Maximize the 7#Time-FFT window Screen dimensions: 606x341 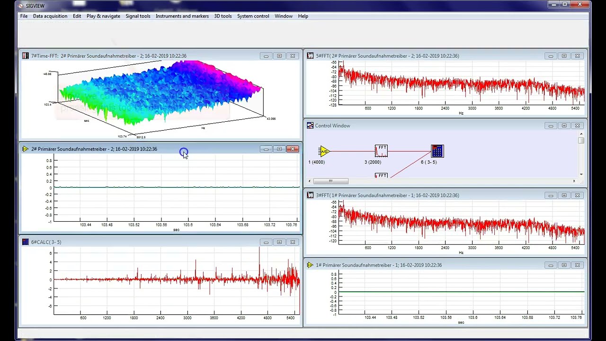279,56
